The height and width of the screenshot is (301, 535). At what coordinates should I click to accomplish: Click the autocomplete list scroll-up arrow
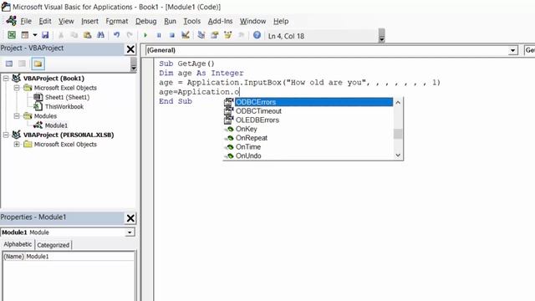(x=398, y=102)
